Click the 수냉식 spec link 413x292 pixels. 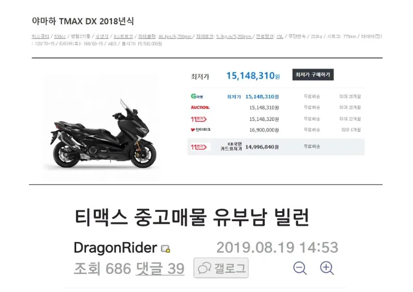(x=102, y=36)
